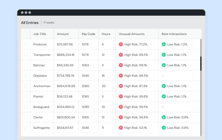222x140 pixels.
Task: Click the green low-risk arrow icon for Producer
Action: (x=164, y=44)
